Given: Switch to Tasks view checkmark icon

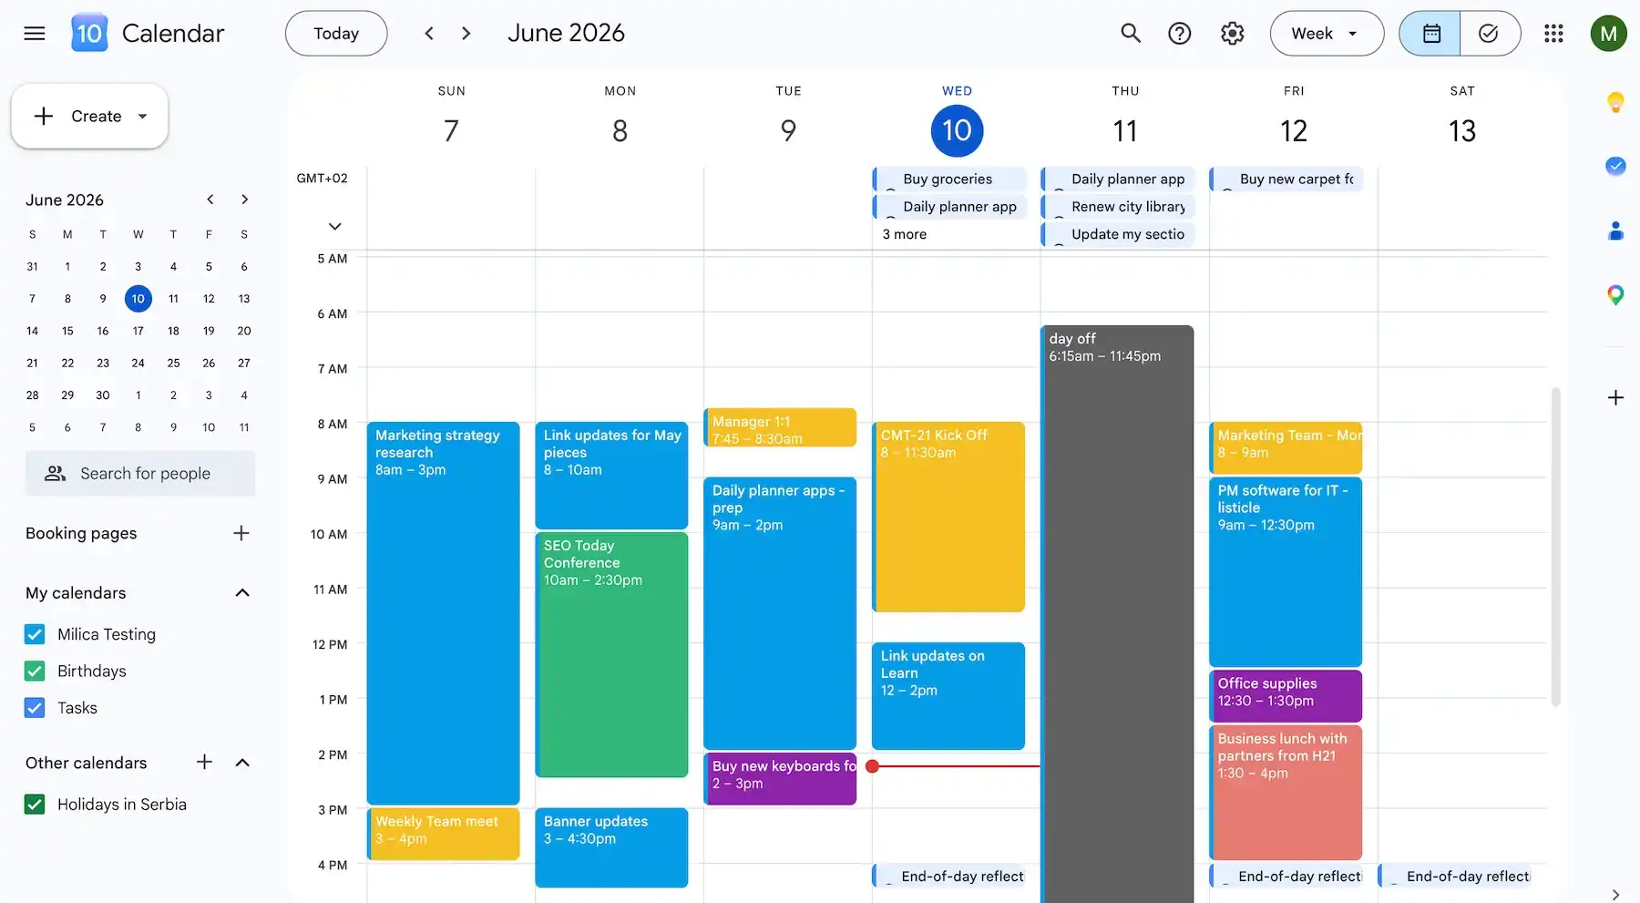Looking at the screenshot, I should click(x=1490, y=34).
